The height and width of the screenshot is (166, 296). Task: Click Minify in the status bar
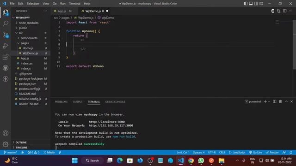click(49, 153)
